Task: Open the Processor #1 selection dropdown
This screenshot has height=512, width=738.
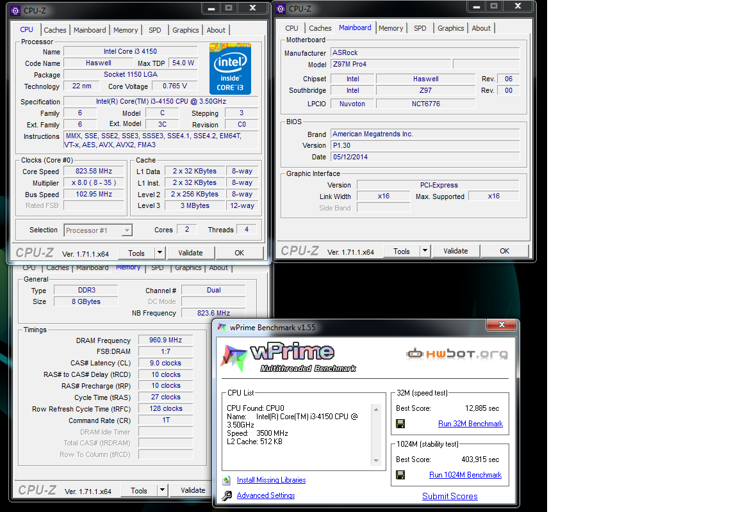Action: click(127, 230)
